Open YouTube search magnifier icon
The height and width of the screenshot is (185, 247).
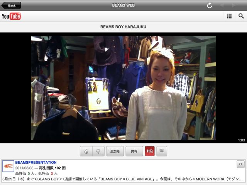(x=241, y=16)
